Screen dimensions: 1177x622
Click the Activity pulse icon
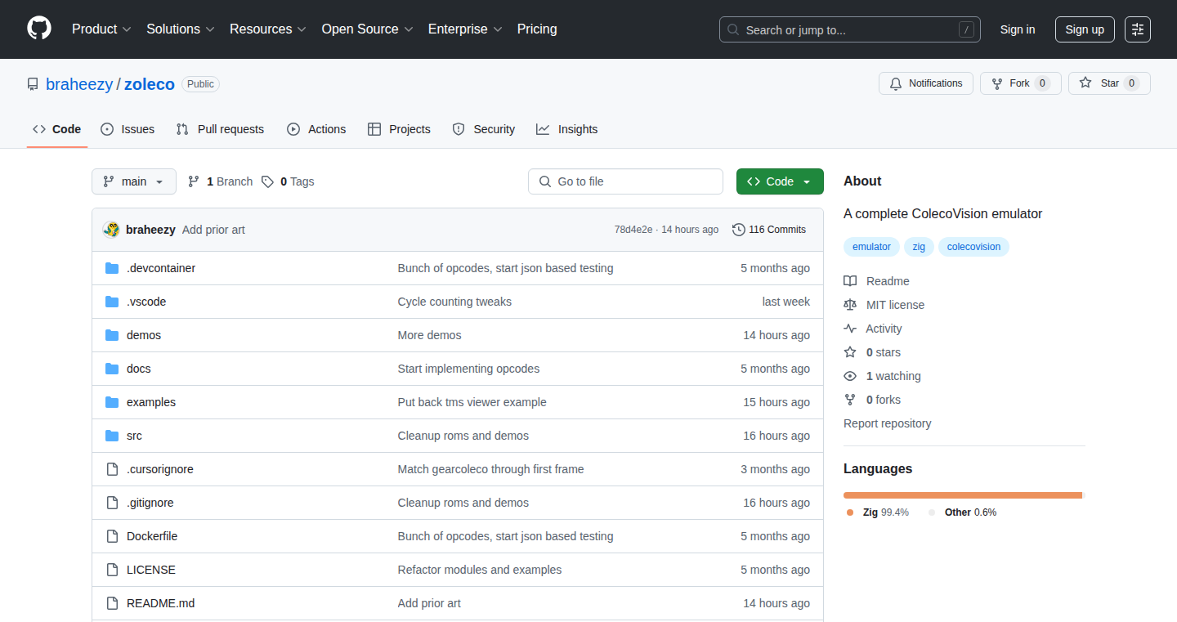coord(850,329)
